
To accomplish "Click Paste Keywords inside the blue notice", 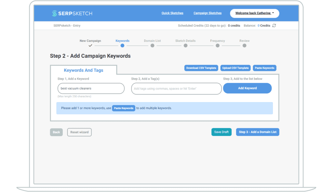I will tap(124, 108).
